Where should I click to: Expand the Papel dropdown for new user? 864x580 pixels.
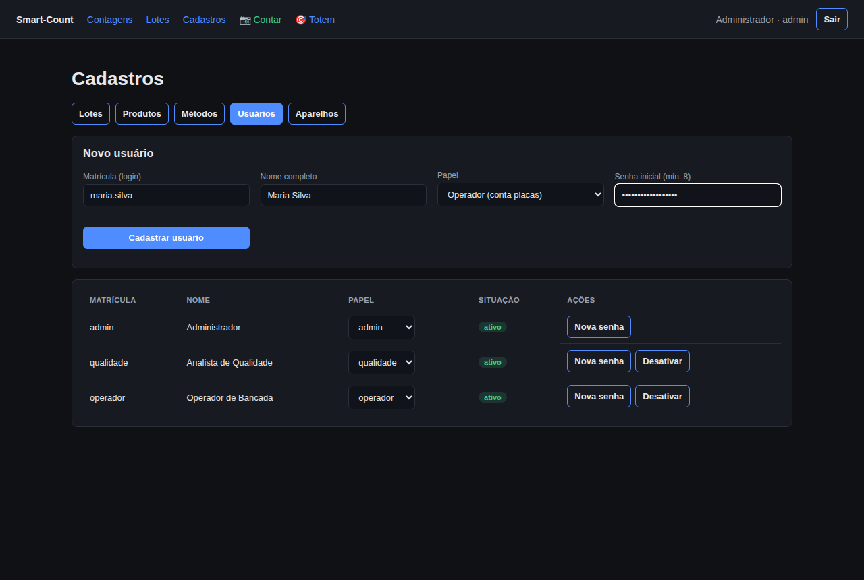pos(520,194)
